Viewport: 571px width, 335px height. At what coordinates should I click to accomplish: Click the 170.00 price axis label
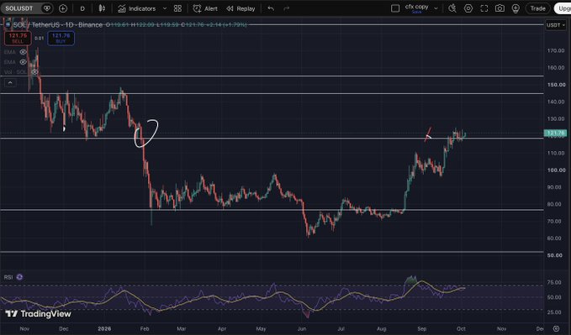coord(556,50)
